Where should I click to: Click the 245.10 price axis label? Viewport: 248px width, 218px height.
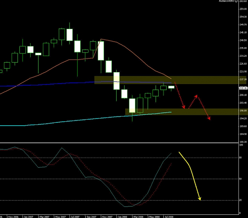[243, 33]
